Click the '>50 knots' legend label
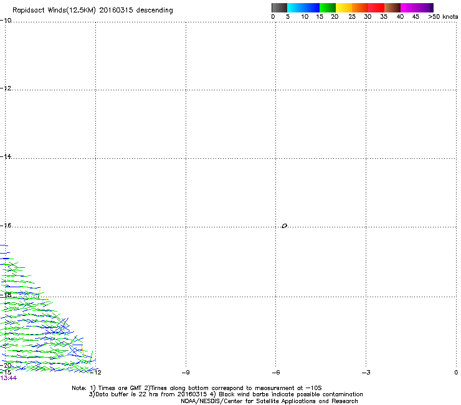The height and width of the screenshot is (405, 461). click(443, 17)
